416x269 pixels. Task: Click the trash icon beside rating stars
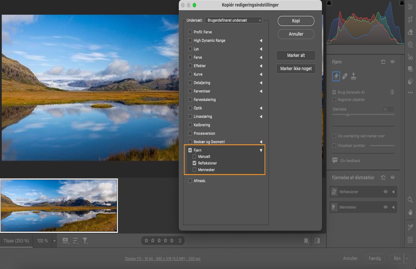point(180,241)
